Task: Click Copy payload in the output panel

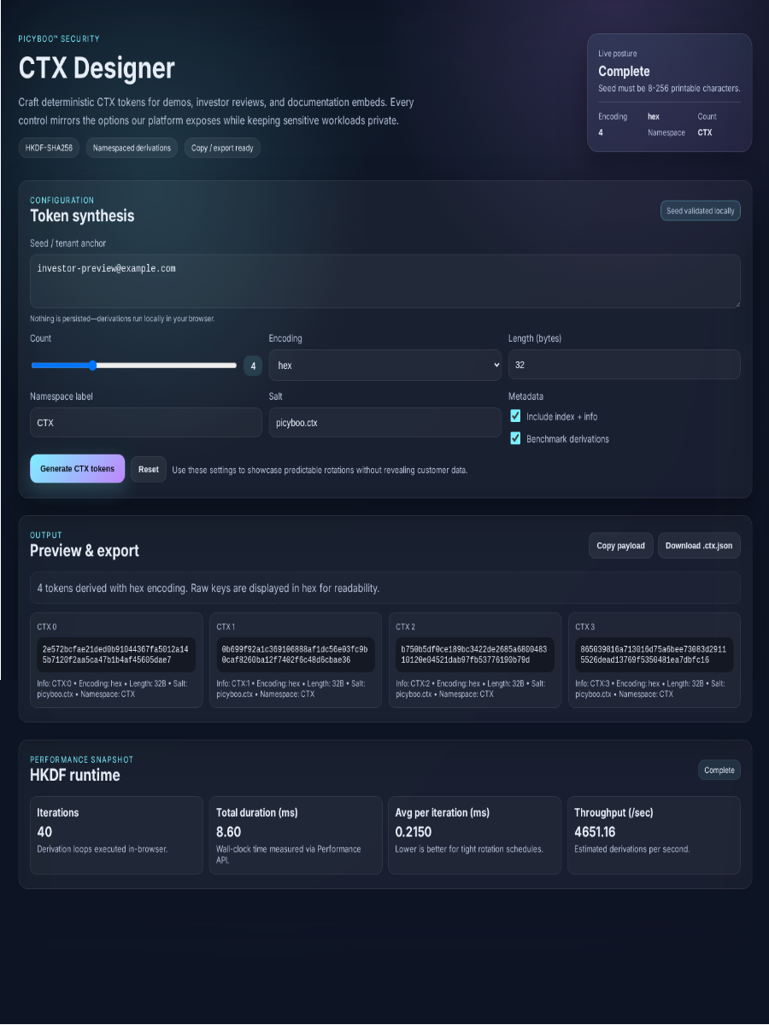Action: coord(620,545)
